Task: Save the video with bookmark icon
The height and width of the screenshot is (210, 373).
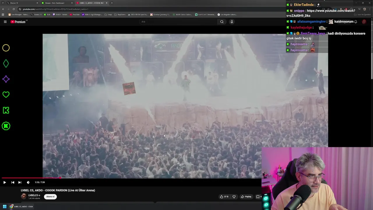Action: [258, 197]
